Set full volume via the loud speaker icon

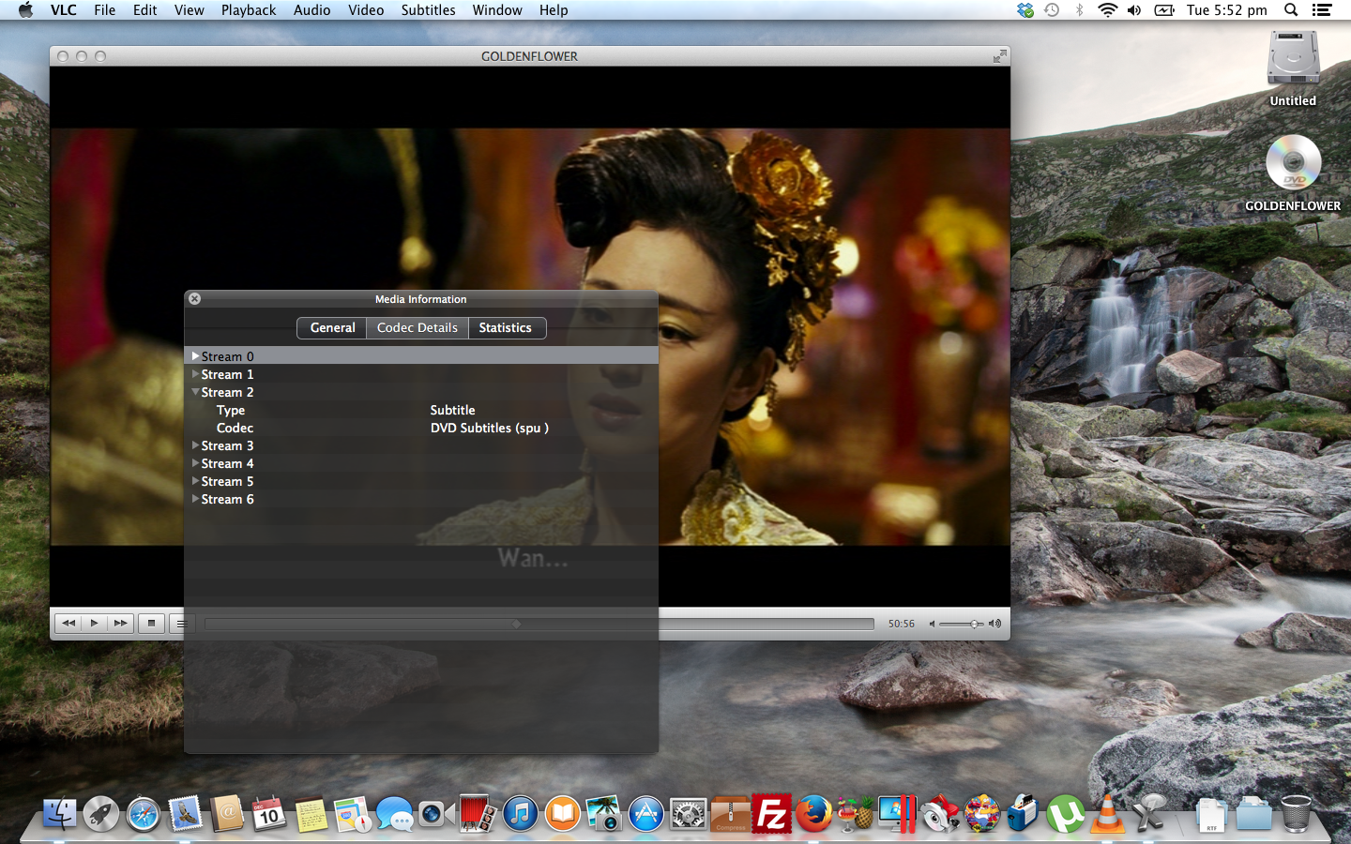tap(994, 624)
